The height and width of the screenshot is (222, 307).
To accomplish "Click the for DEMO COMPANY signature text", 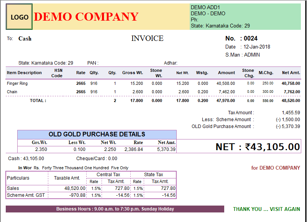I will point(276,168).
